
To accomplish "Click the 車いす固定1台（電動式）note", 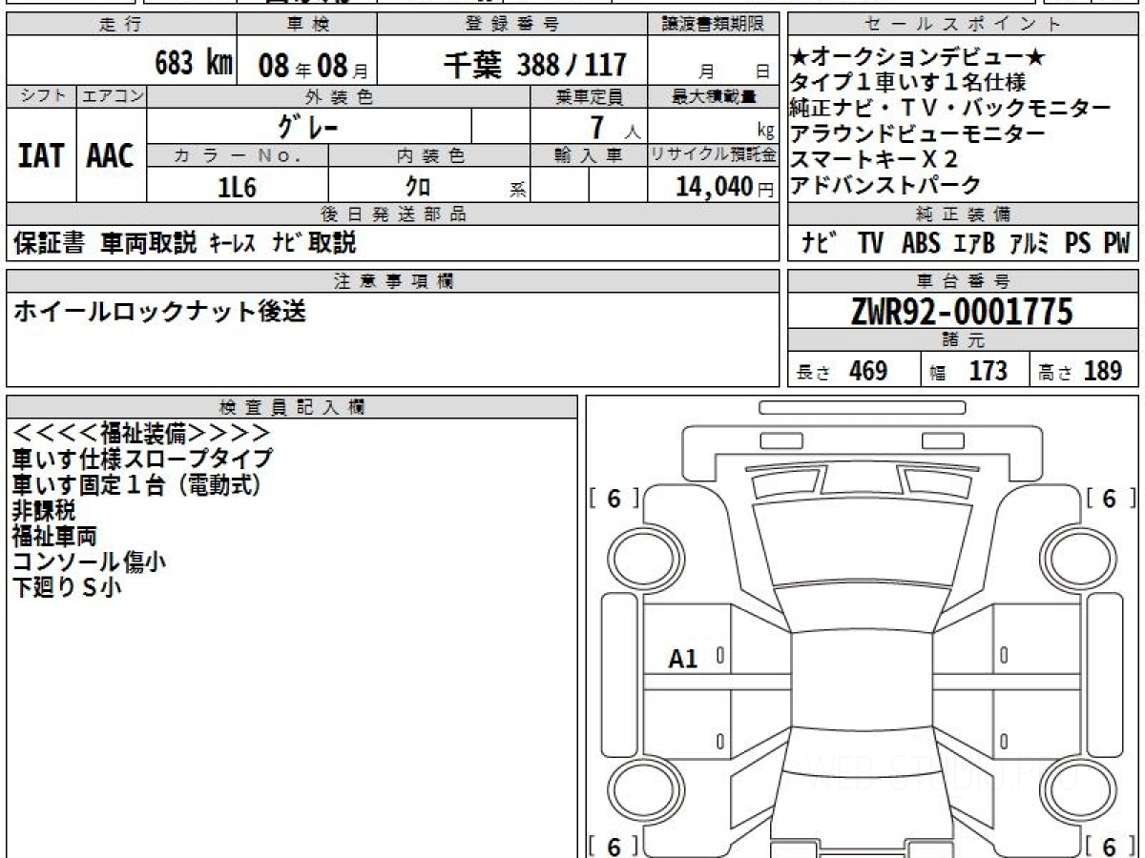I will pos(136,485).
